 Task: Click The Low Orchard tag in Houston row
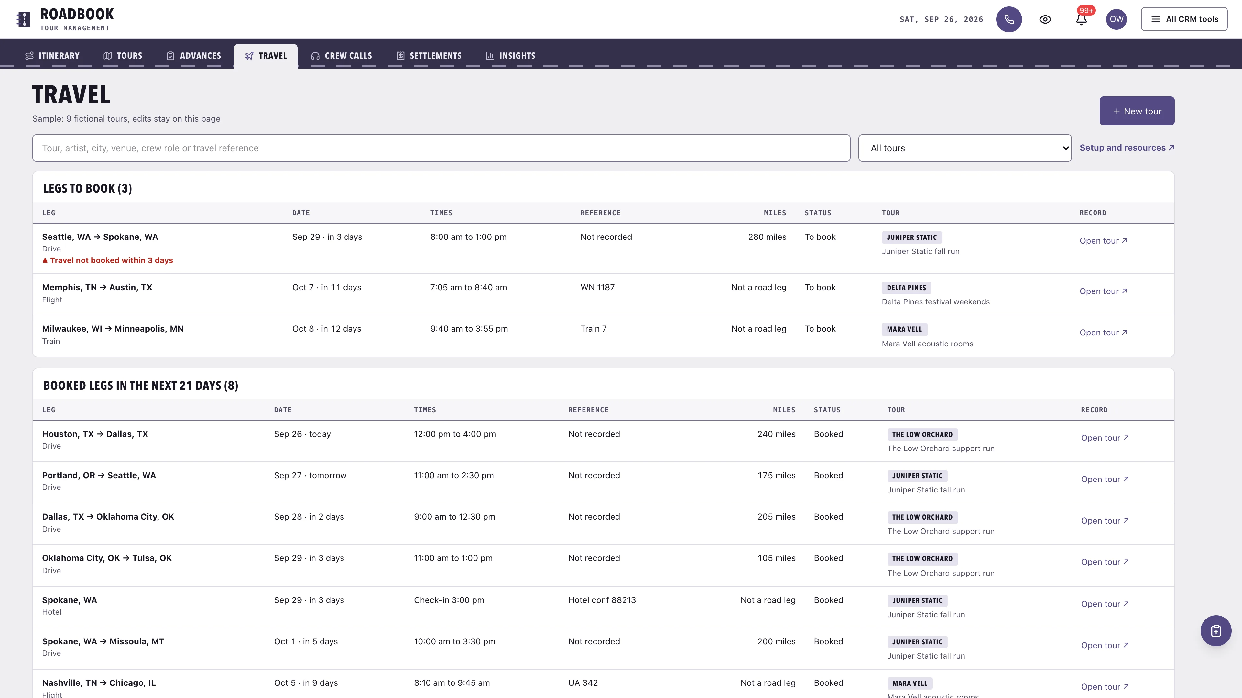[x=922, y=435]
